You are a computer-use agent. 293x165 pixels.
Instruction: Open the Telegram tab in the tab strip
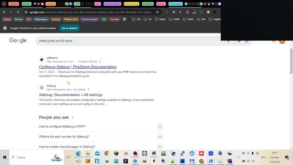[186, 4]
